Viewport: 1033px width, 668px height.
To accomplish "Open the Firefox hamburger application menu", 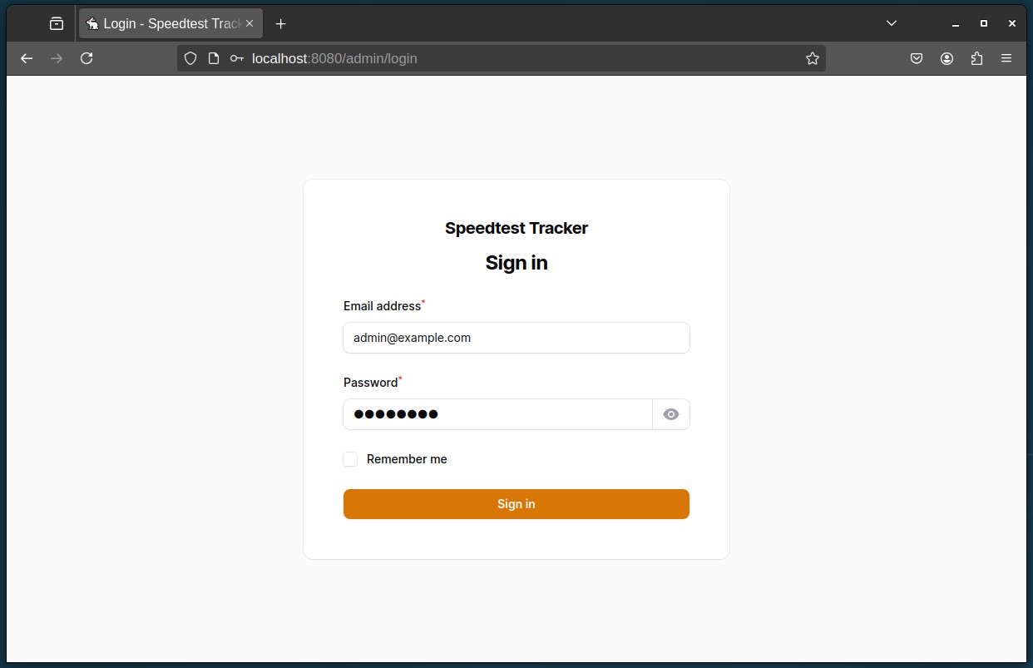I will click(1006, 58).
